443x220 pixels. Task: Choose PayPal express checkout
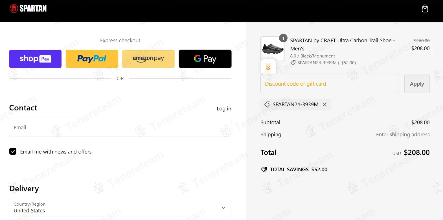[x=92, y=59]
